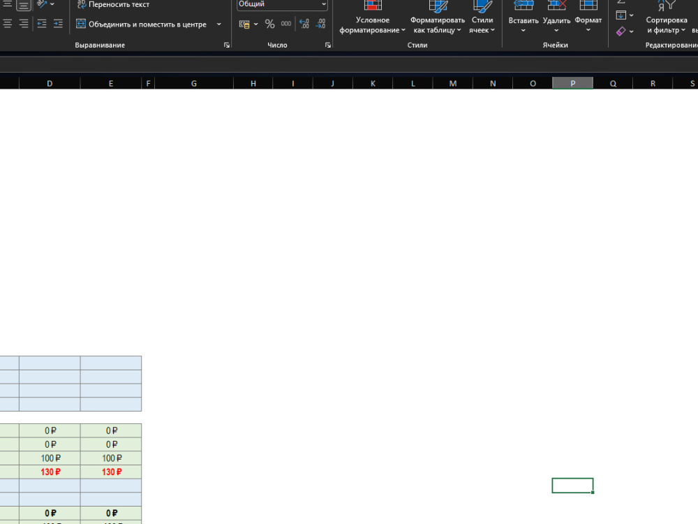Toggle "Переносить текст" wrap text
This screenshot has width=698, height=524.
[113, 4]
